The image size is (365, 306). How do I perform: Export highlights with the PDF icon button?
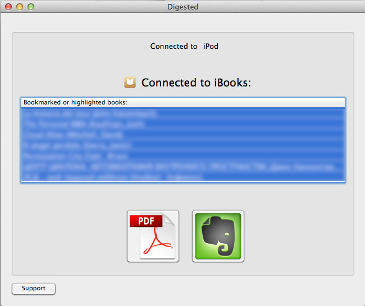[153, 236]
